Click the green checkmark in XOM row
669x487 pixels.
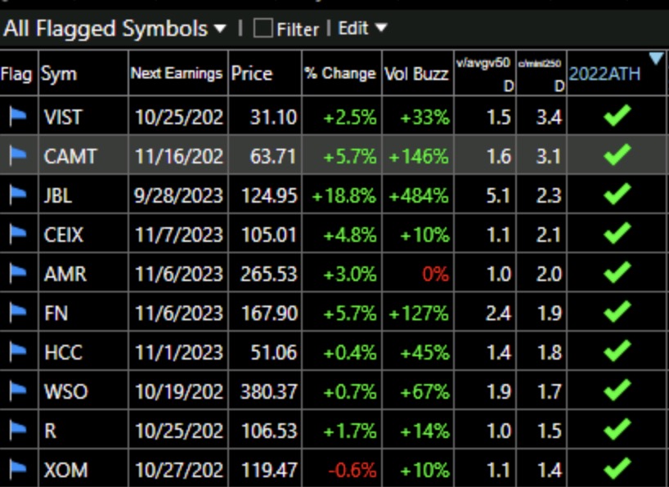click(x=617, y=468)
